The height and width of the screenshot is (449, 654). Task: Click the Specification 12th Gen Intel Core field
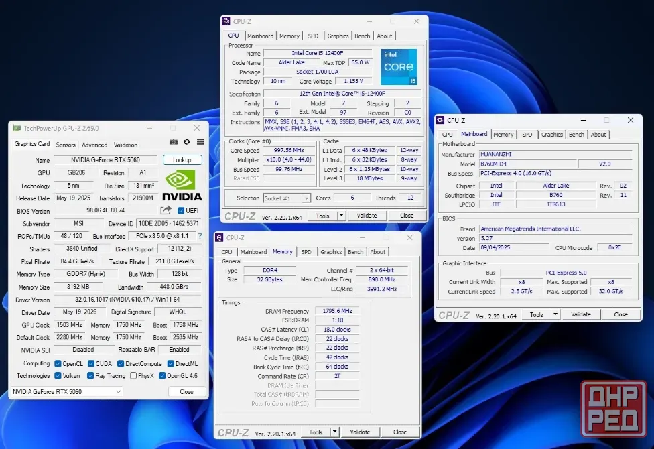point(342,93)
